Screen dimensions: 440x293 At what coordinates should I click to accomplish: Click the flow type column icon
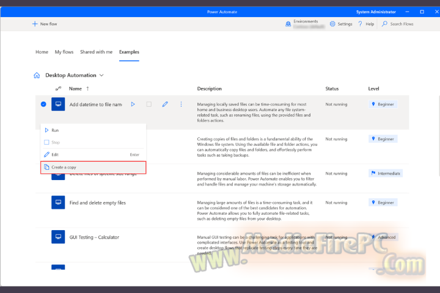tap(59, 89)
